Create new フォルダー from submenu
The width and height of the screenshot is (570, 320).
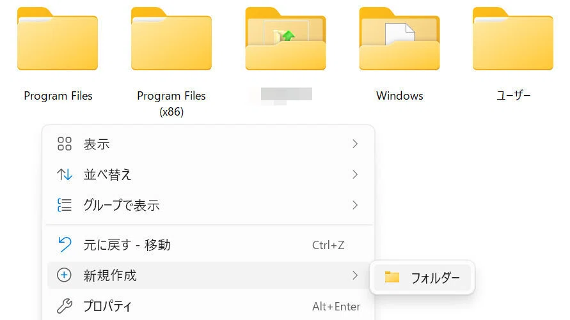pyautogui.click(x=422, y=278)
